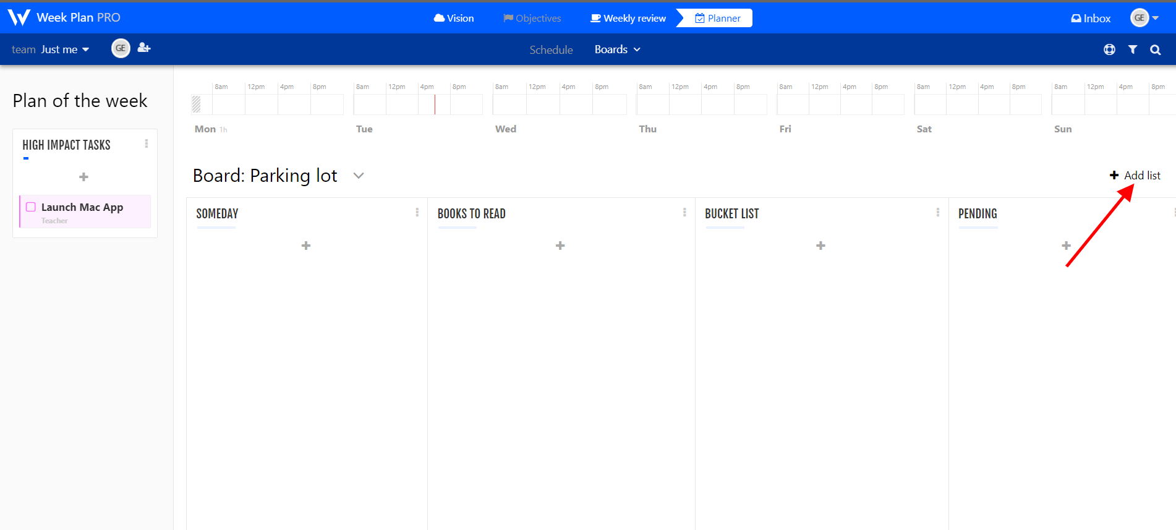
Task: Select the Wed day label
Action: pyautogui.click(x=506, y=129)
